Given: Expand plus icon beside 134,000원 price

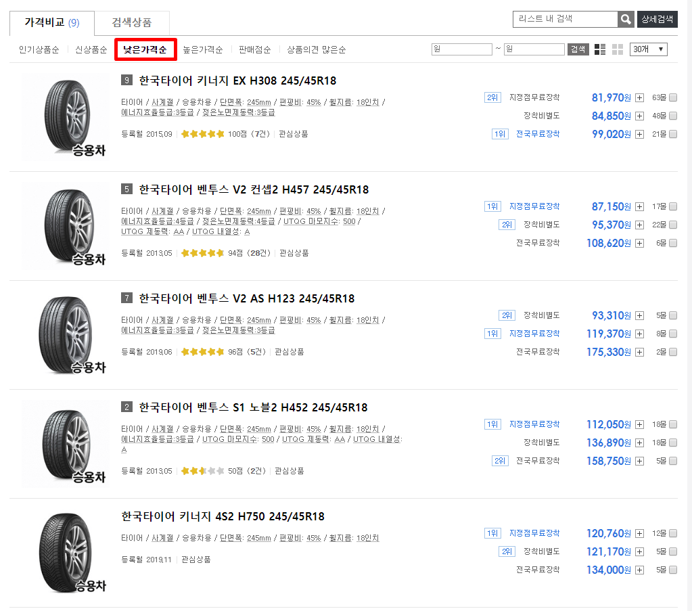Looking at the screenshot, I should click(x=639, y=570).
